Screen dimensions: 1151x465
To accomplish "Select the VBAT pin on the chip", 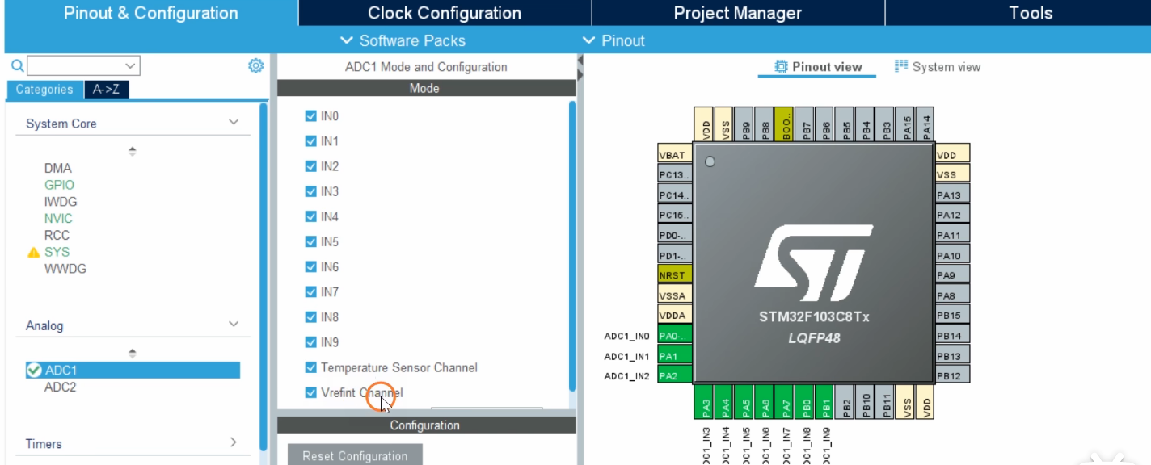I will [675, 155].
